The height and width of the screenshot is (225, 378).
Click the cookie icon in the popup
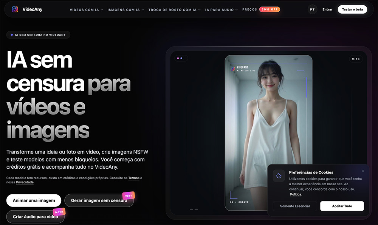point(279,175)
